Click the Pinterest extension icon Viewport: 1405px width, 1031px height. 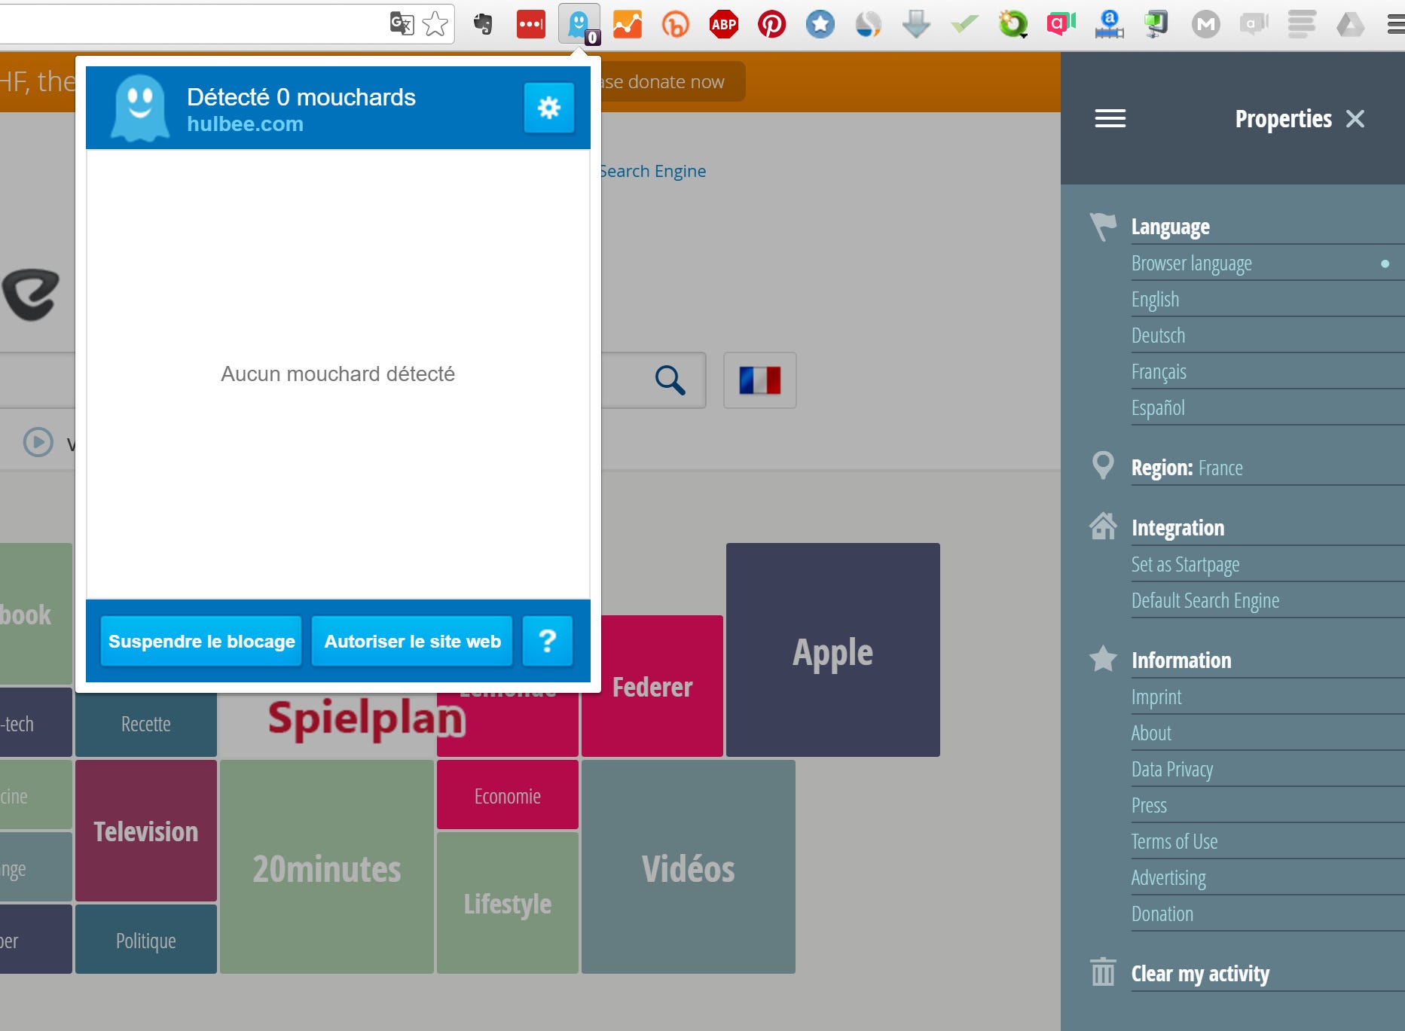tap(772, 24)
